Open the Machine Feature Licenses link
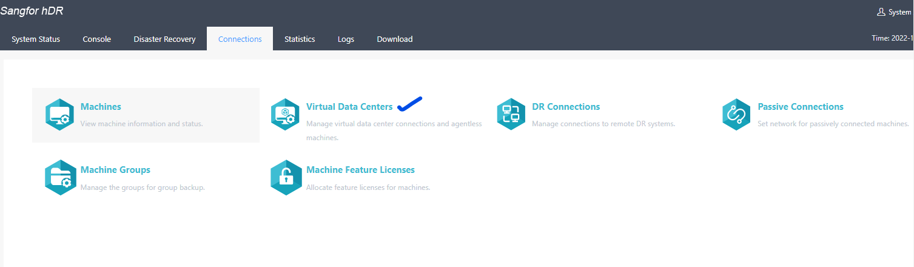This screenshot has height=267, width=914. click(x=360, y=170)
